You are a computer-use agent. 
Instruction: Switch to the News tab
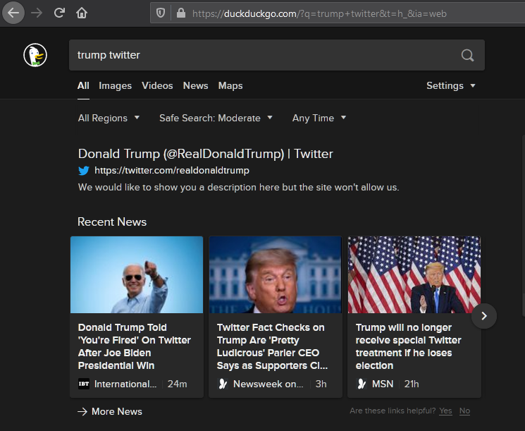click(195, 86)
